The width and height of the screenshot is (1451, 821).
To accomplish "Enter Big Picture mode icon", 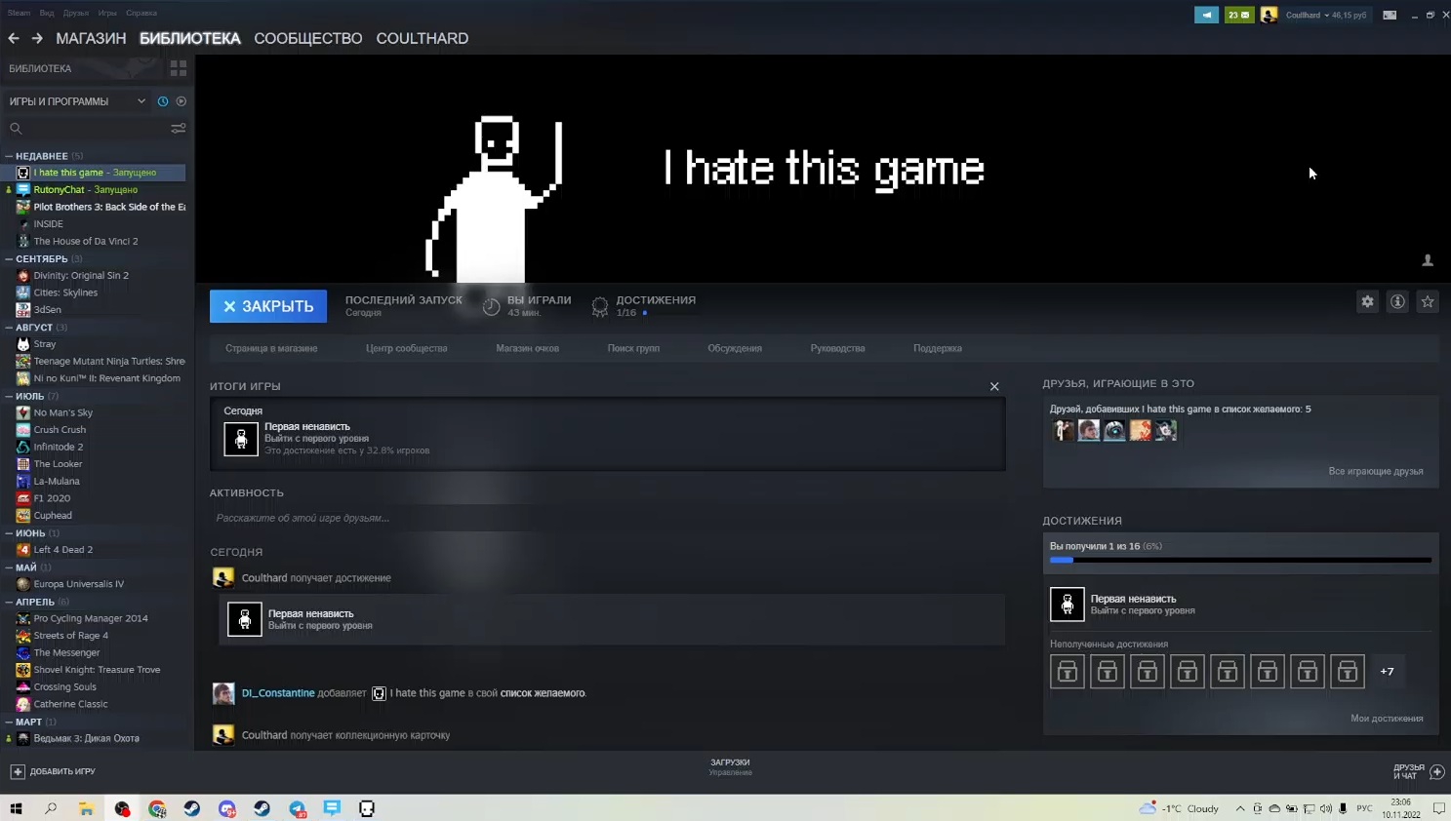I will click(1390, 15).
